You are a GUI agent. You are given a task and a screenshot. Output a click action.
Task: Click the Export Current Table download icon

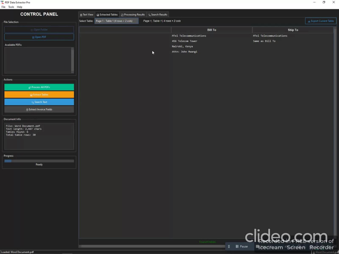point(309,21)
